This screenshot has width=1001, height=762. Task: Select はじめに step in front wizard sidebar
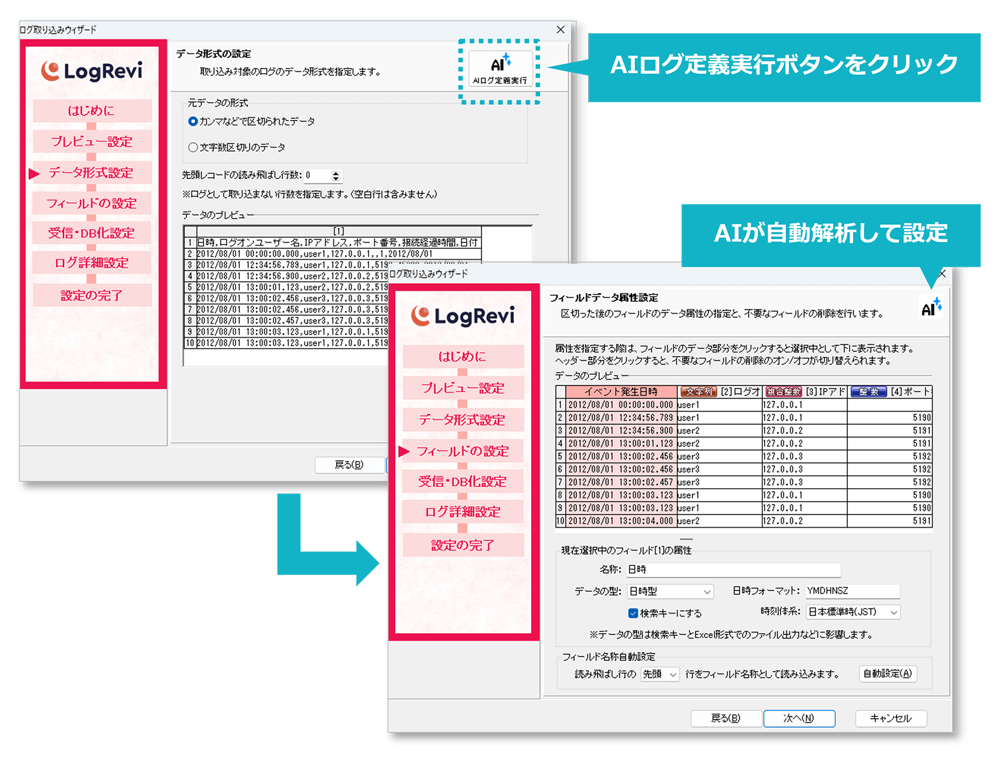pos(463,356)
